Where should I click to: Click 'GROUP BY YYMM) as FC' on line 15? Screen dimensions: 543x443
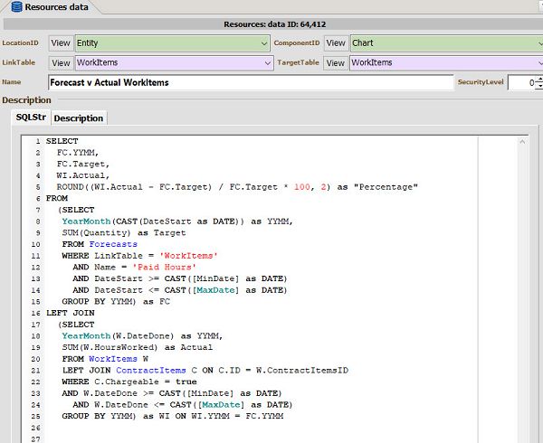click(116, 302)
